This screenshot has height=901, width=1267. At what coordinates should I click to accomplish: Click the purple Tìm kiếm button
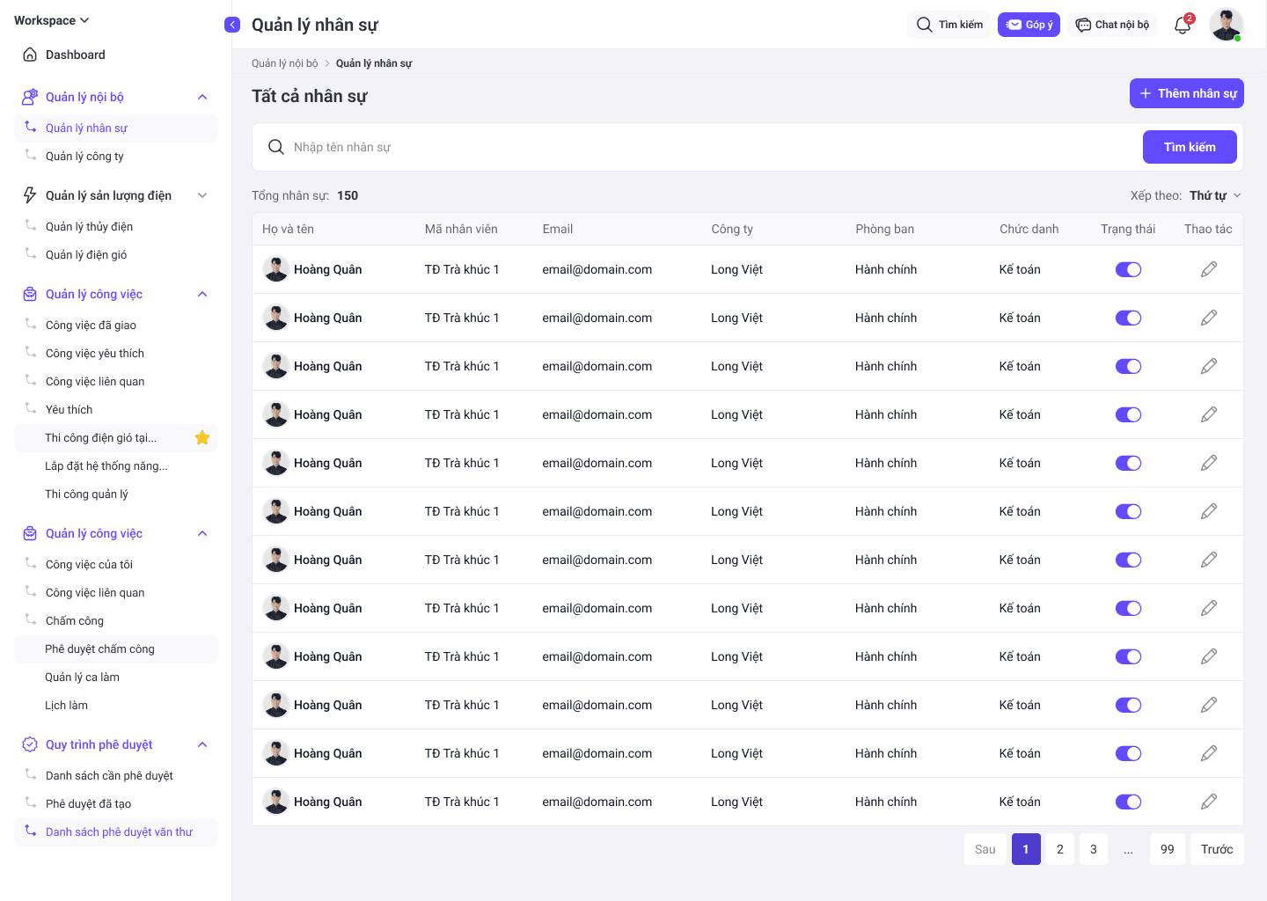coord(1190,147)
